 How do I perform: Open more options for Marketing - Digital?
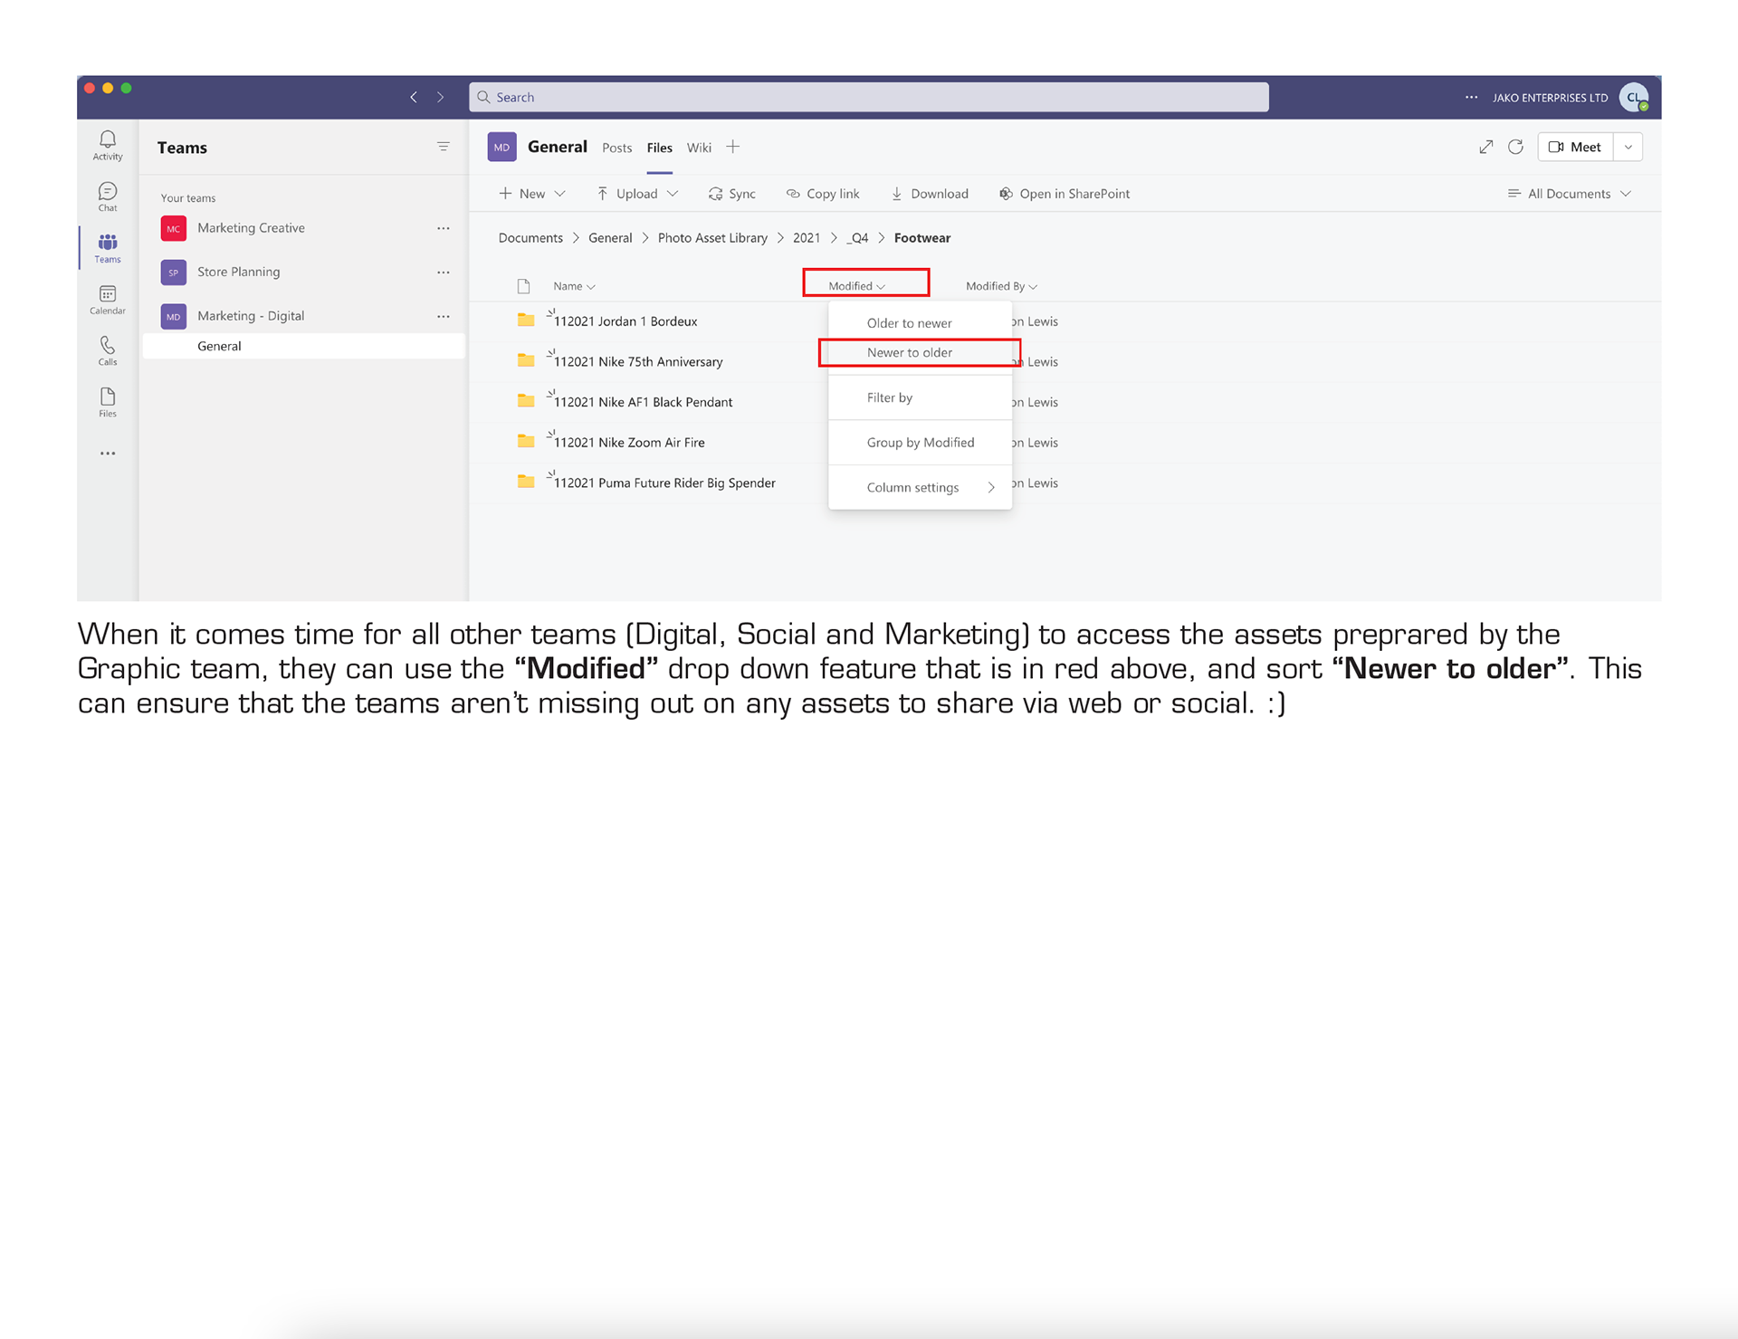tap(444, 316)
